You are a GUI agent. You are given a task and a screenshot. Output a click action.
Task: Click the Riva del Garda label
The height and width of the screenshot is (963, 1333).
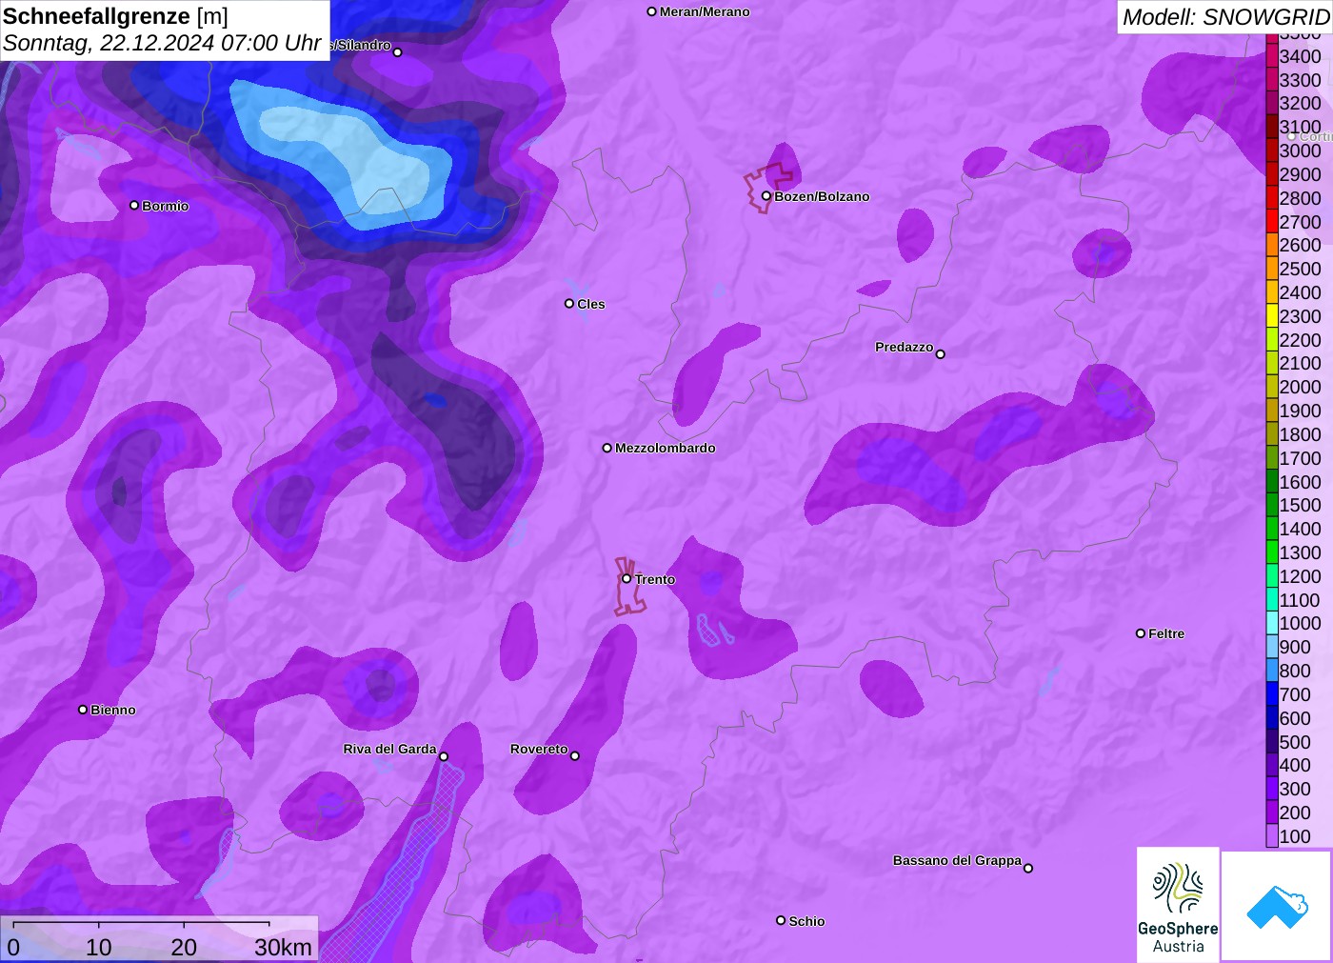coord(390,749)
